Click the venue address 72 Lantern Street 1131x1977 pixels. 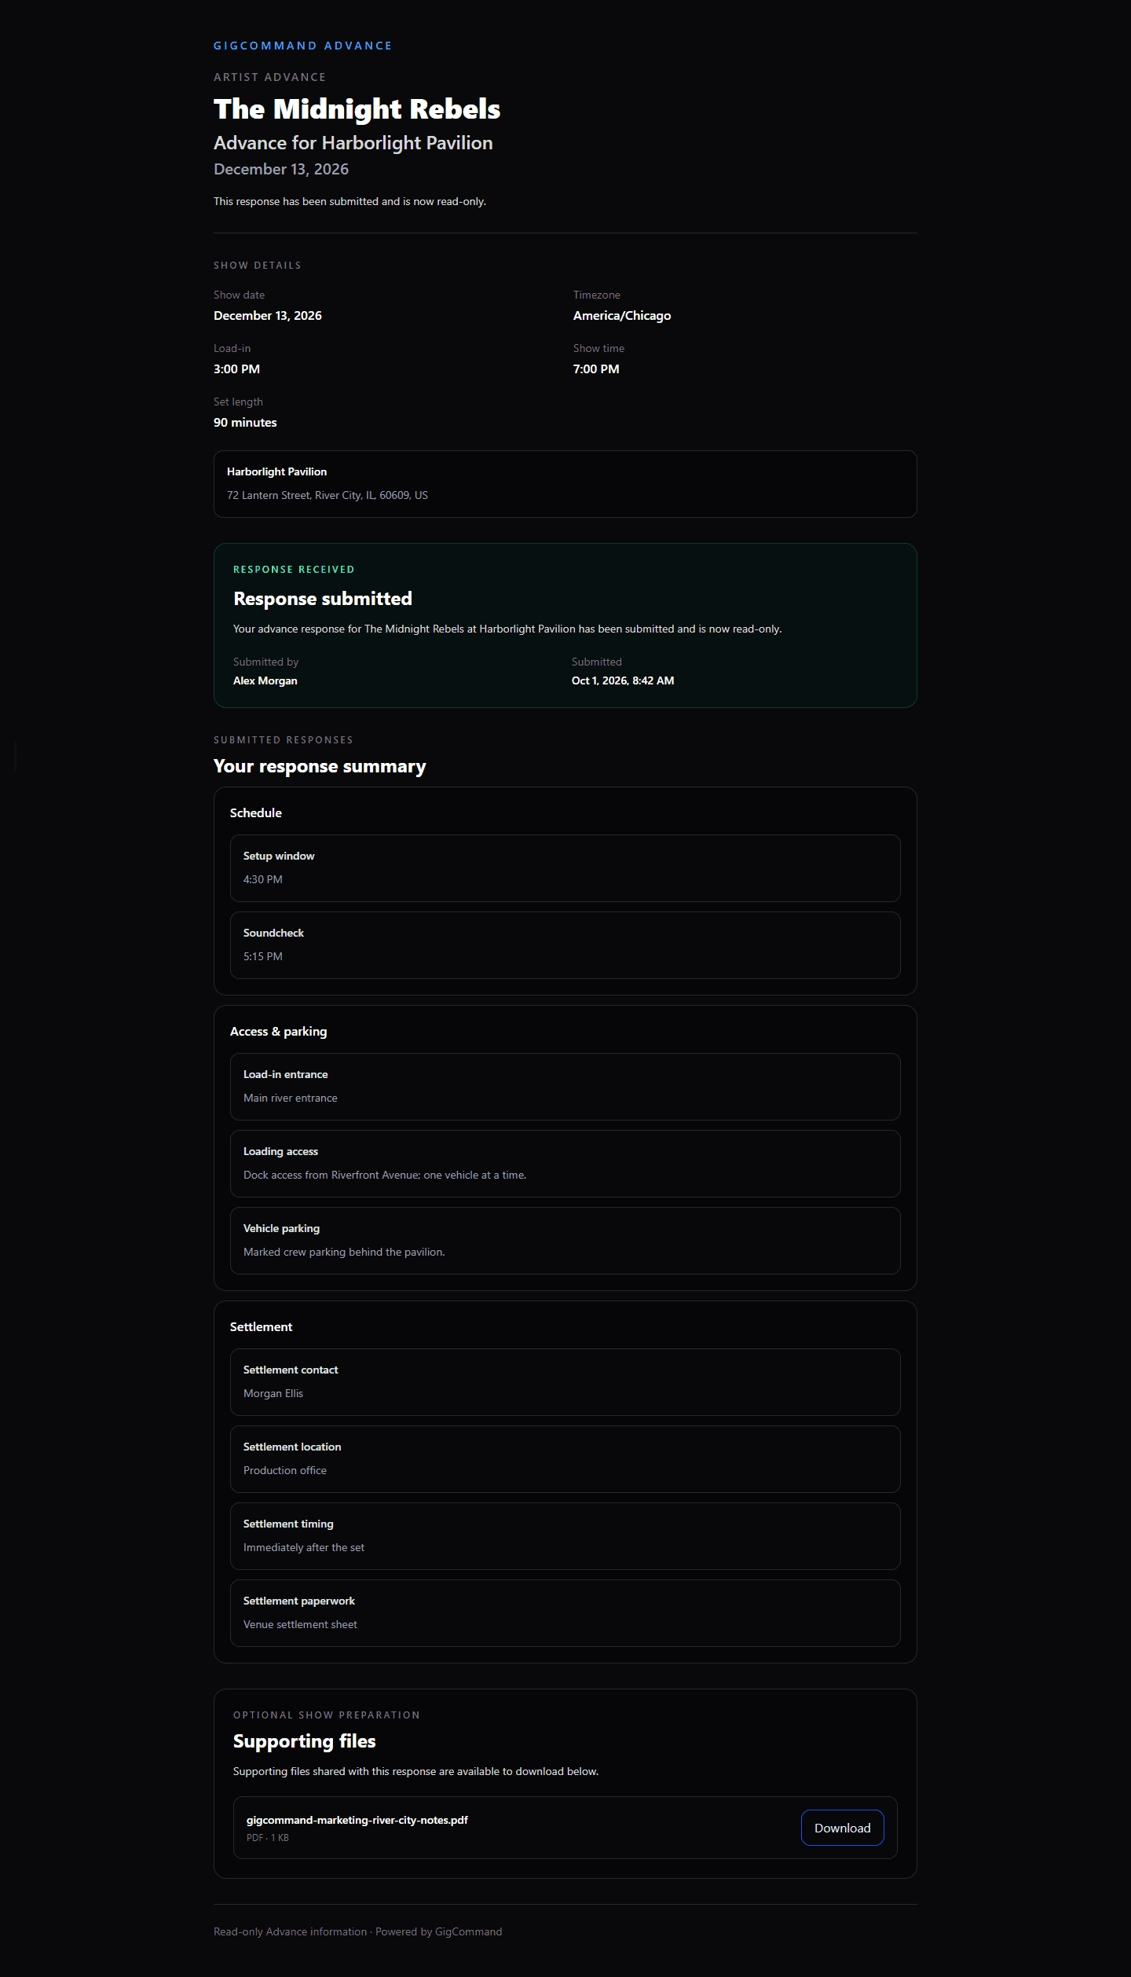[328, 495]
